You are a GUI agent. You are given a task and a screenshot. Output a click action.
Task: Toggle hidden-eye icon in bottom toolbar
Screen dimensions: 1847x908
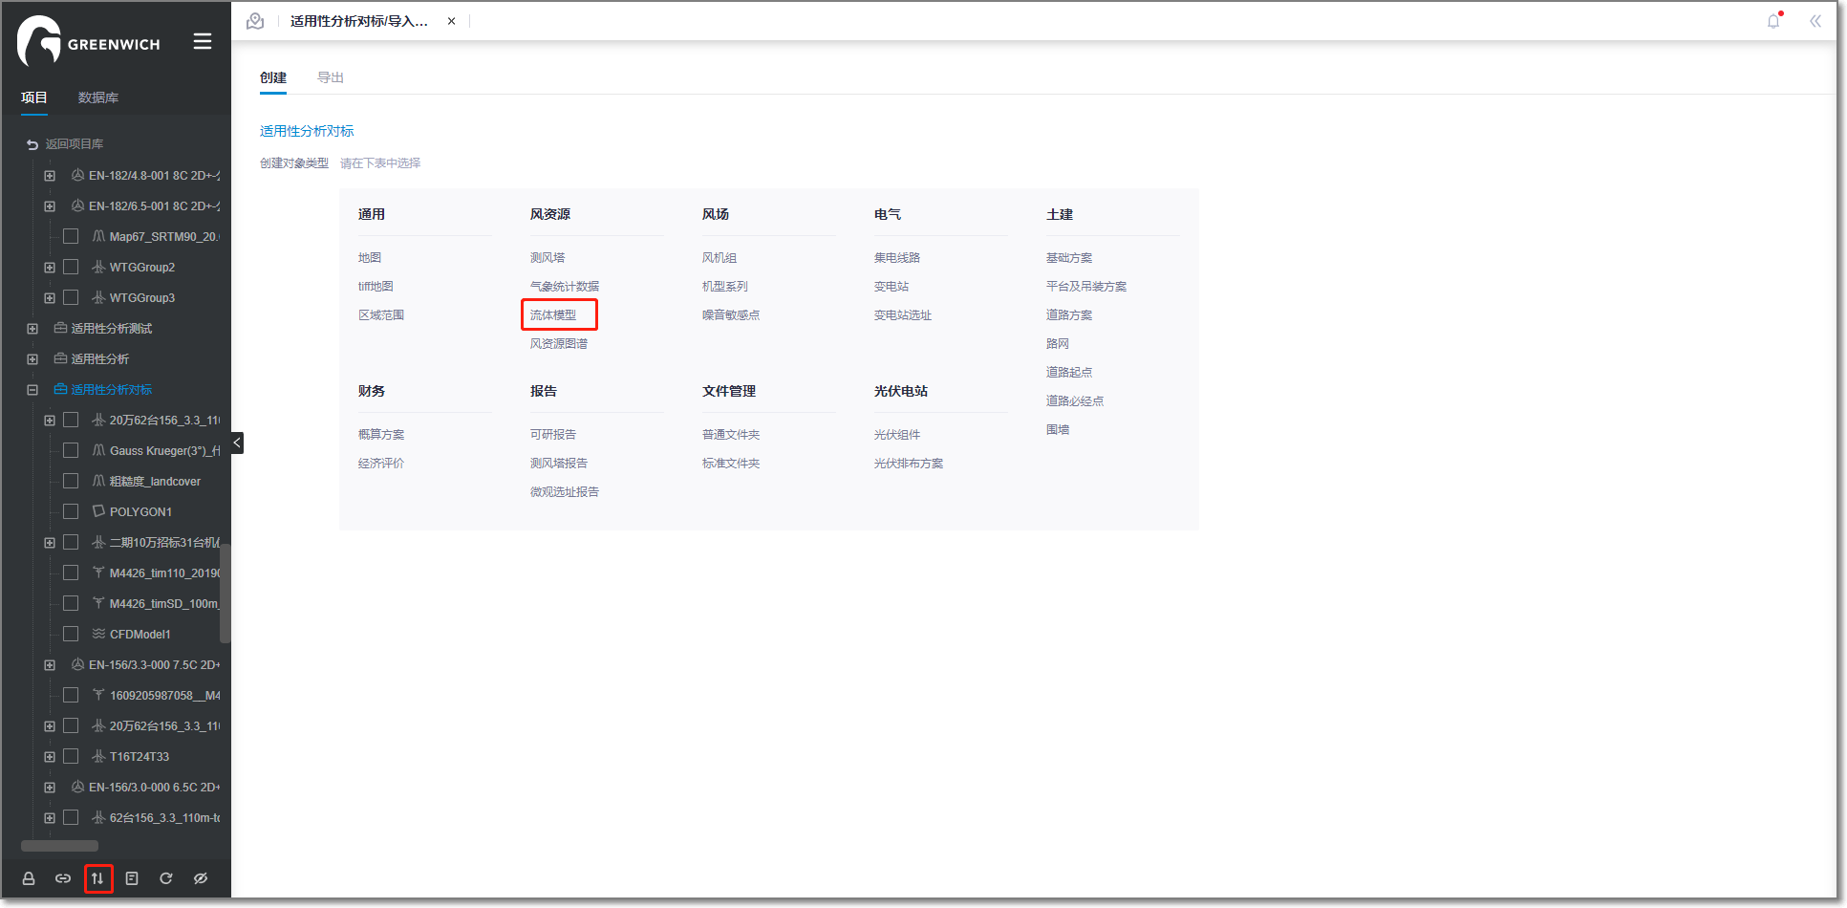(x=201, y=878)
